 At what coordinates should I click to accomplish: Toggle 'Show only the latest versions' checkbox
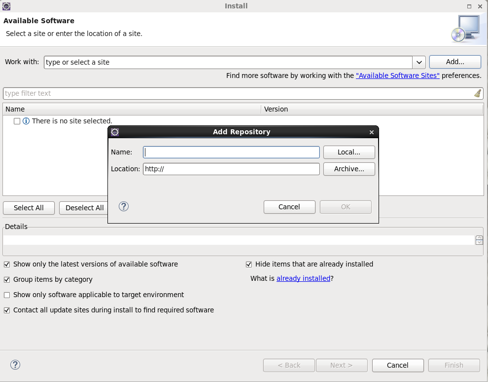click(x=7, y=264)
